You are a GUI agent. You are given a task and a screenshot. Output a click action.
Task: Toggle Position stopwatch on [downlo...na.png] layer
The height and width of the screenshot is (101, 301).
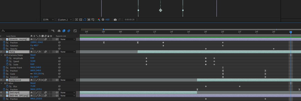click(x=4, y=43)
